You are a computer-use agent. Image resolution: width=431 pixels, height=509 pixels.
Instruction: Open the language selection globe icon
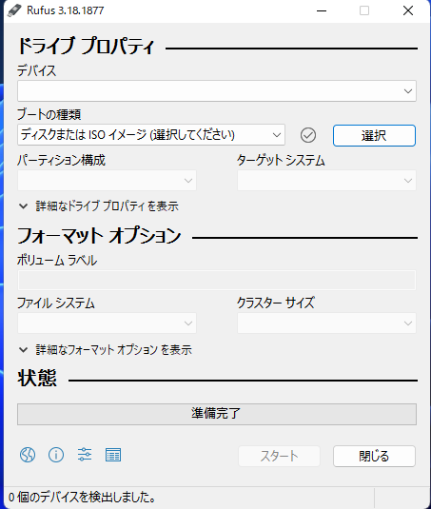28,455
